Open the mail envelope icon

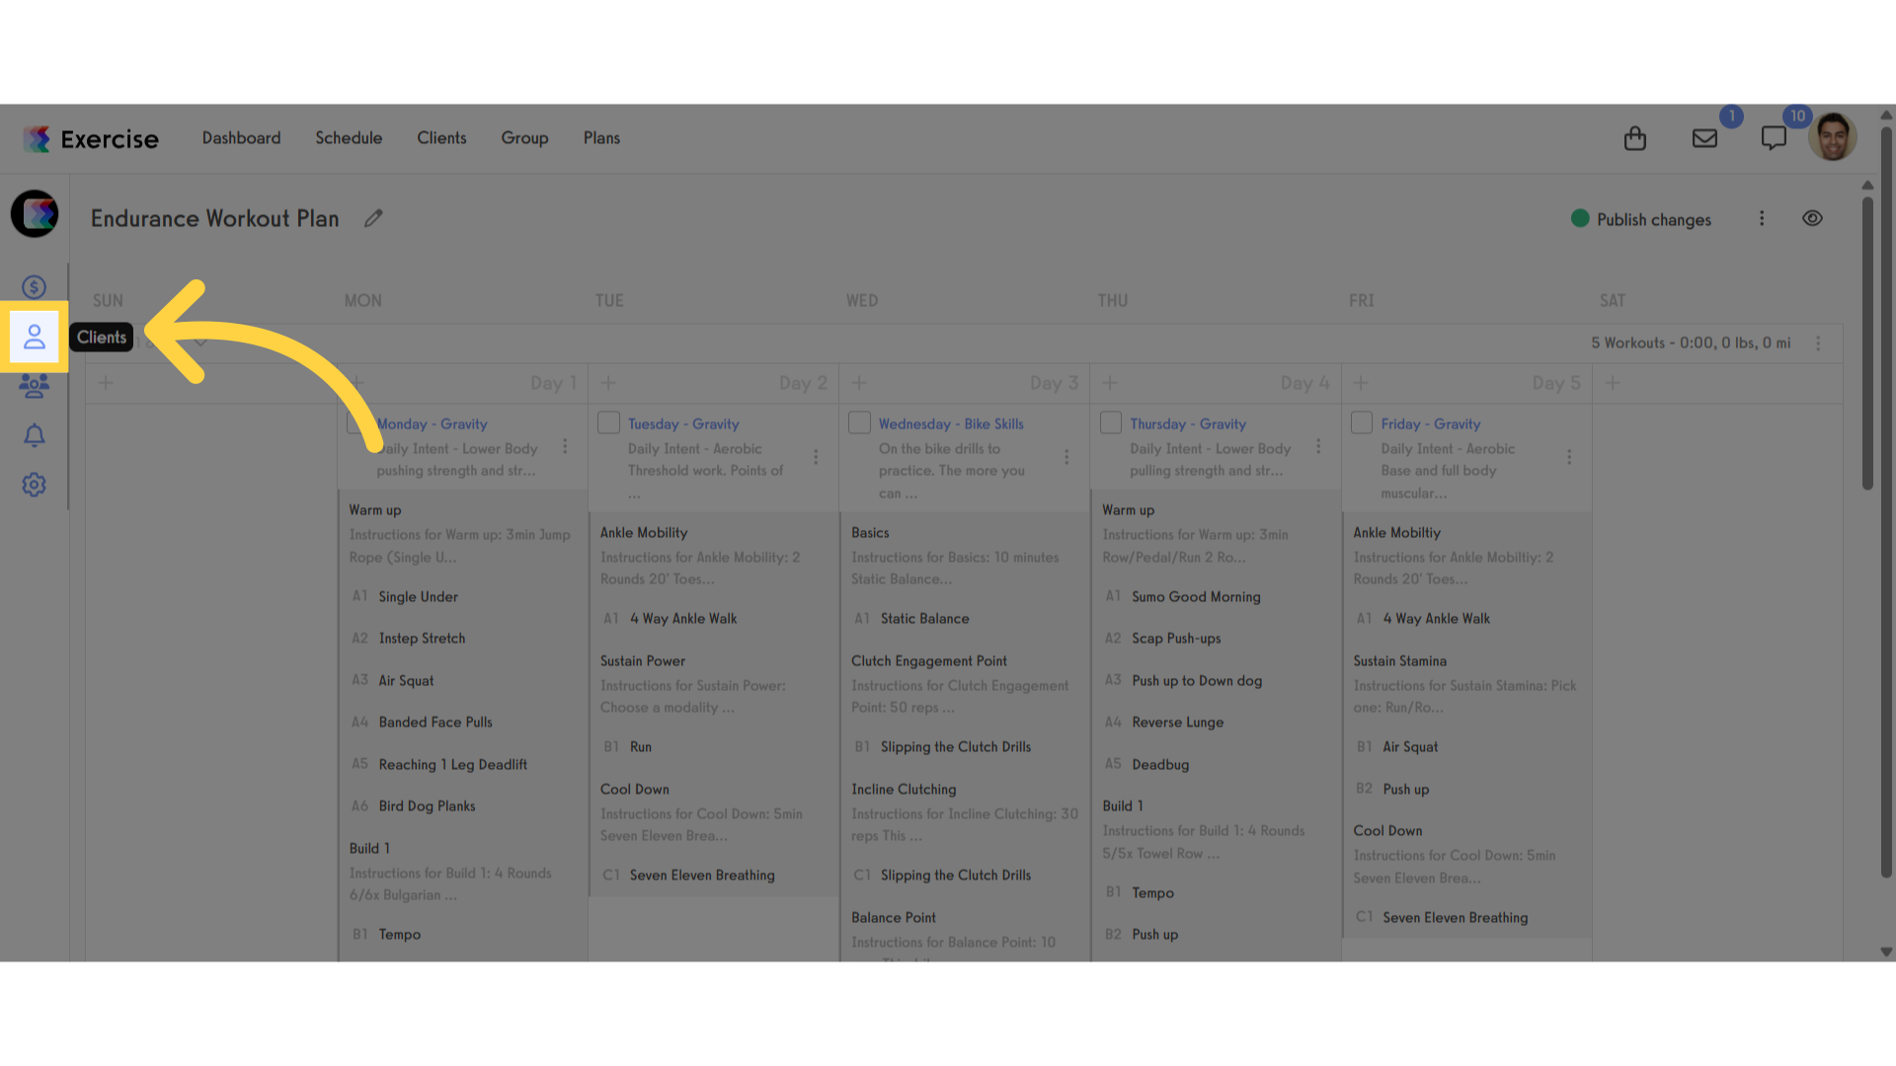tap(1704, 138)
